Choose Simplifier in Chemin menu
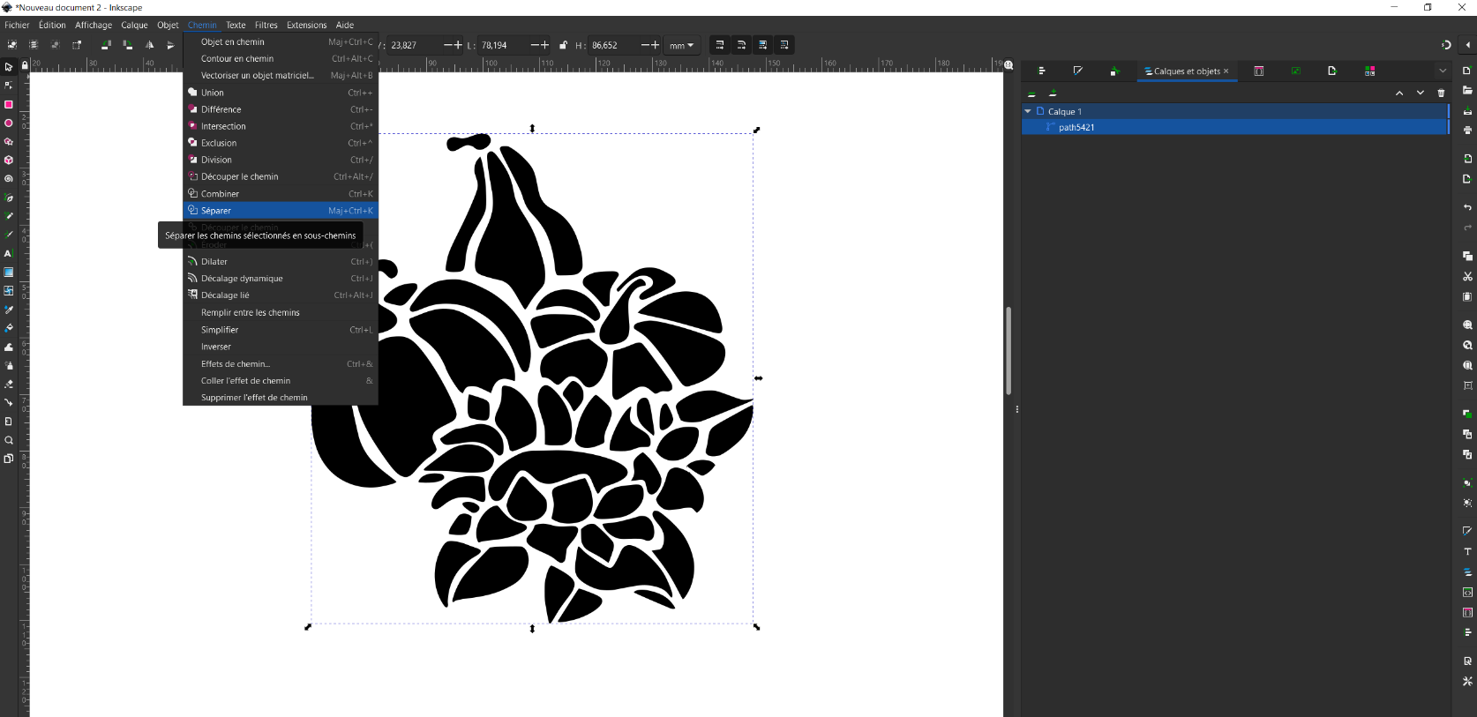 point(281,330)
